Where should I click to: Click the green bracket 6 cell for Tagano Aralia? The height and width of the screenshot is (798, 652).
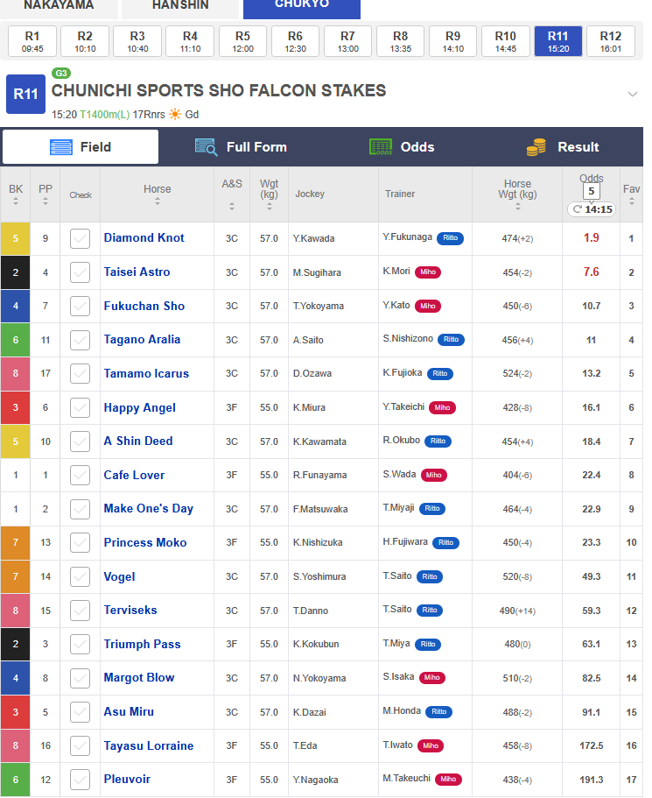[x=15, y=340]
